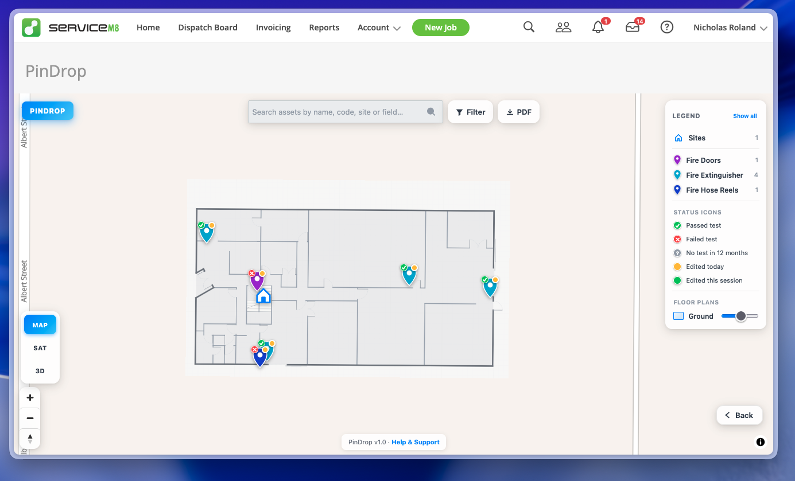Screen dimensions: 795x481
Task: Open the staff people icon
Action: (x=563, y=27)
